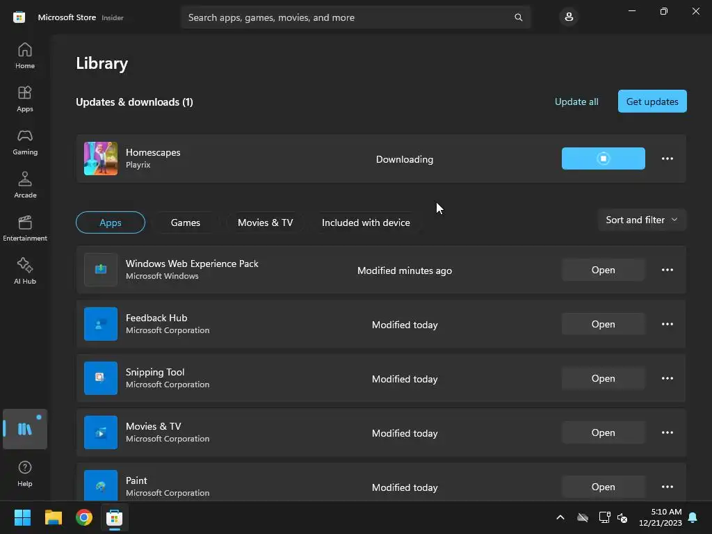The width and height of the screenshot is (712, 534).
Task: Expand the Sort and filter dropdown
Action: point(642,220)
